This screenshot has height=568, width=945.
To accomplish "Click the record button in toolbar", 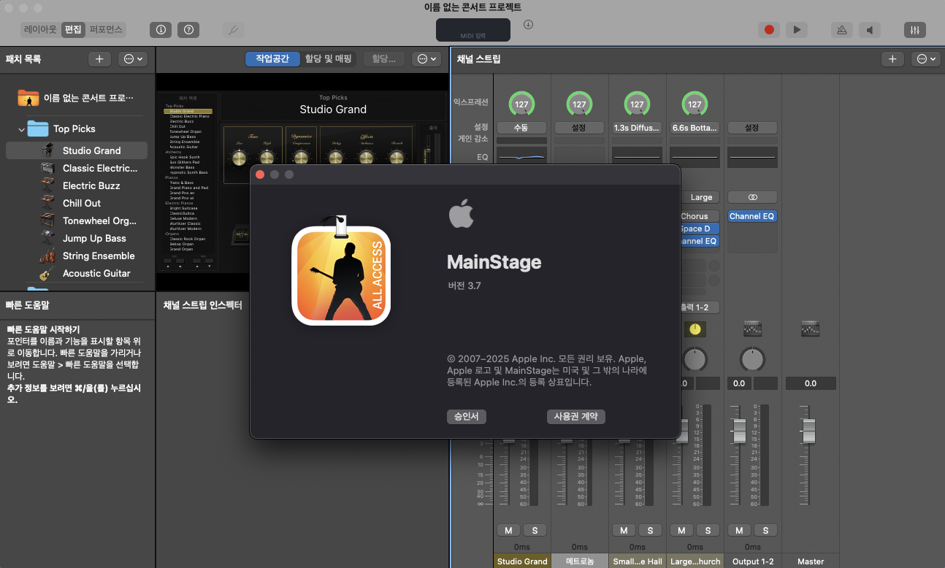I will point(768,30).
